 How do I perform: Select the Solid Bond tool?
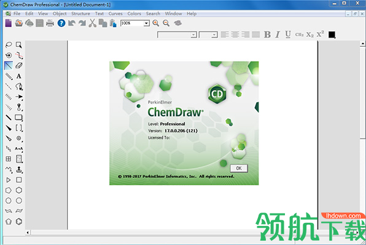coord(9,65)
